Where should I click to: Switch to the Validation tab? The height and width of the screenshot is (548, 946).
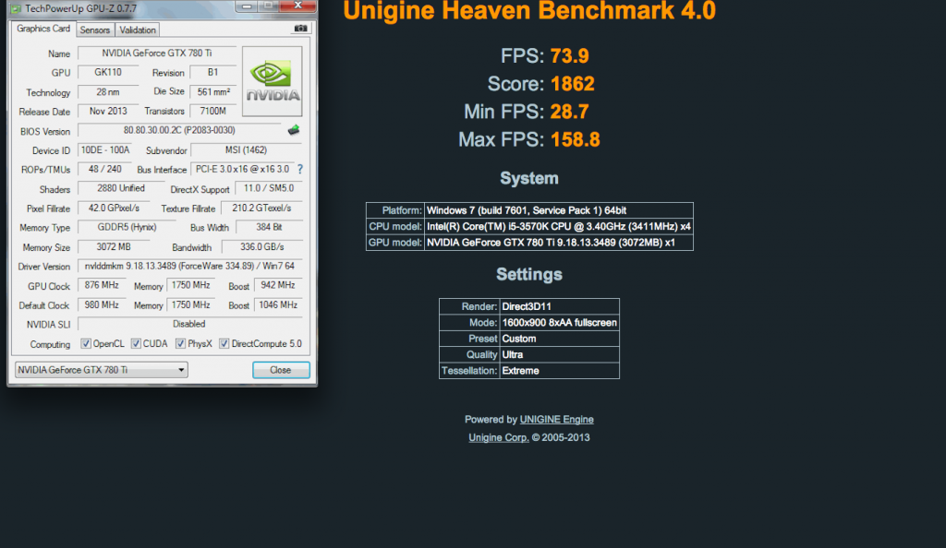click(x=139, y=30)
